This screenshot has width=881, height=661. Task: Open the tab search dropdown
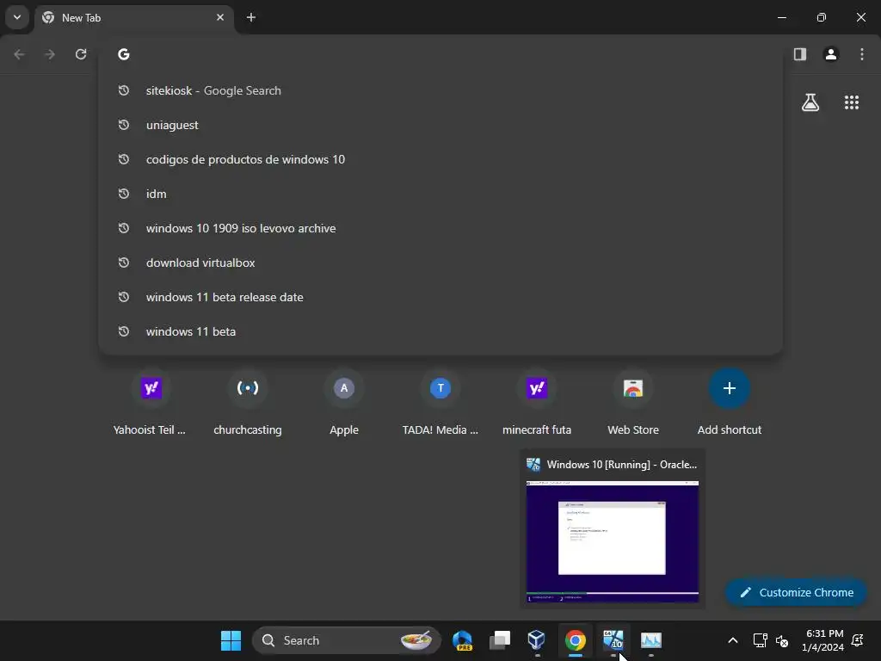17,17
